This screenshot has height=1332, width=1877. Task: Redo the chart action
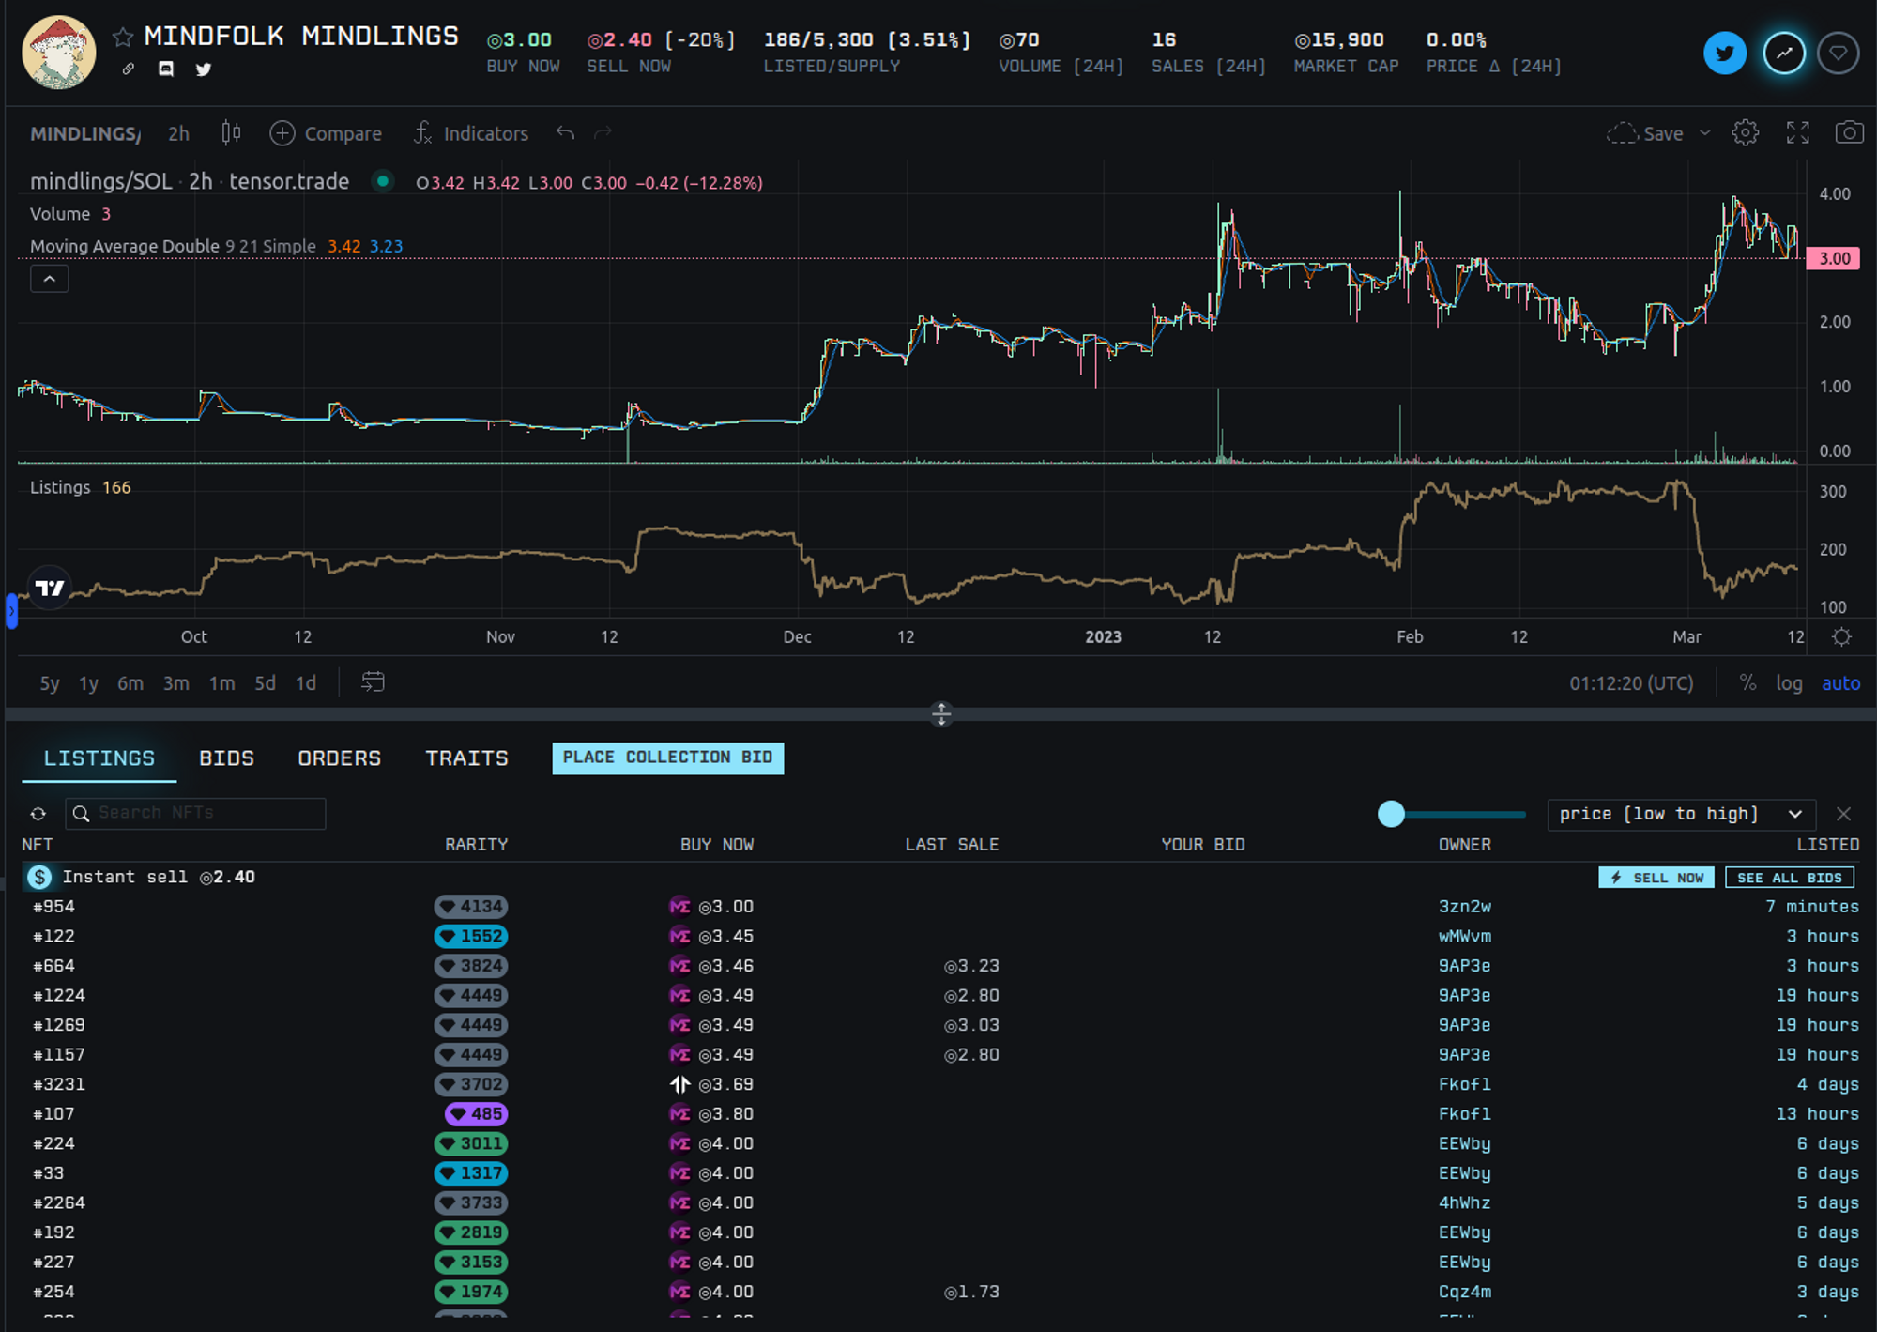pyautogui.click(x=603, y=132)
